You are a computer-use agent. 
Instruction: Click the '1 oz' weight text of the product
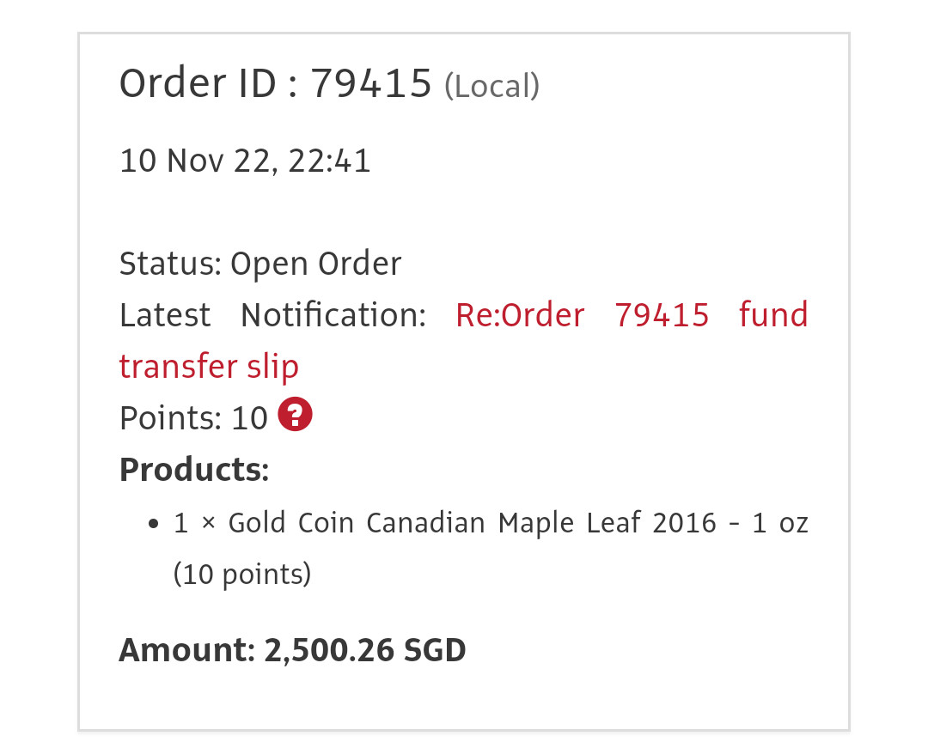pos(780,522)
